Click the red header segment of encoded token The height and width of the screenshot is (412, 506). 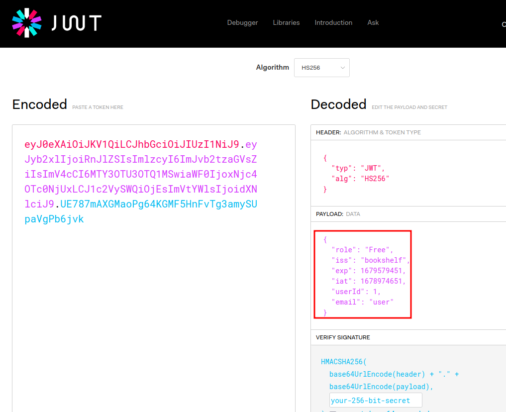pos(132,144)
